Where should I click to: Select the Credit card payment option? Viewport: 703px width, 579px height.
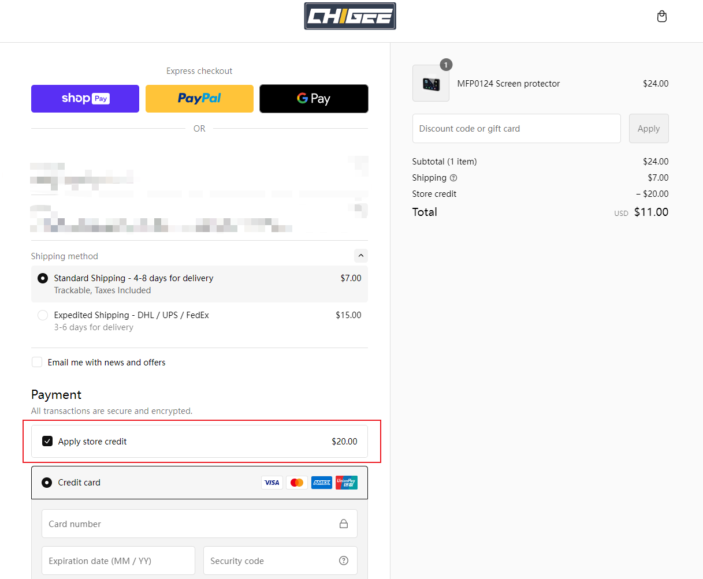pyautogui.click(x=47, y=483)
